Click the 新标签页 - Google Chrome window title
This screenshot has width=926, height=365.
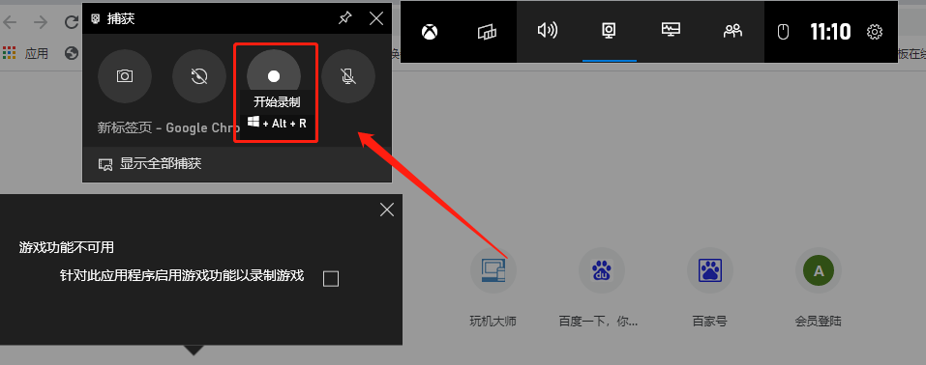point(168,128)
